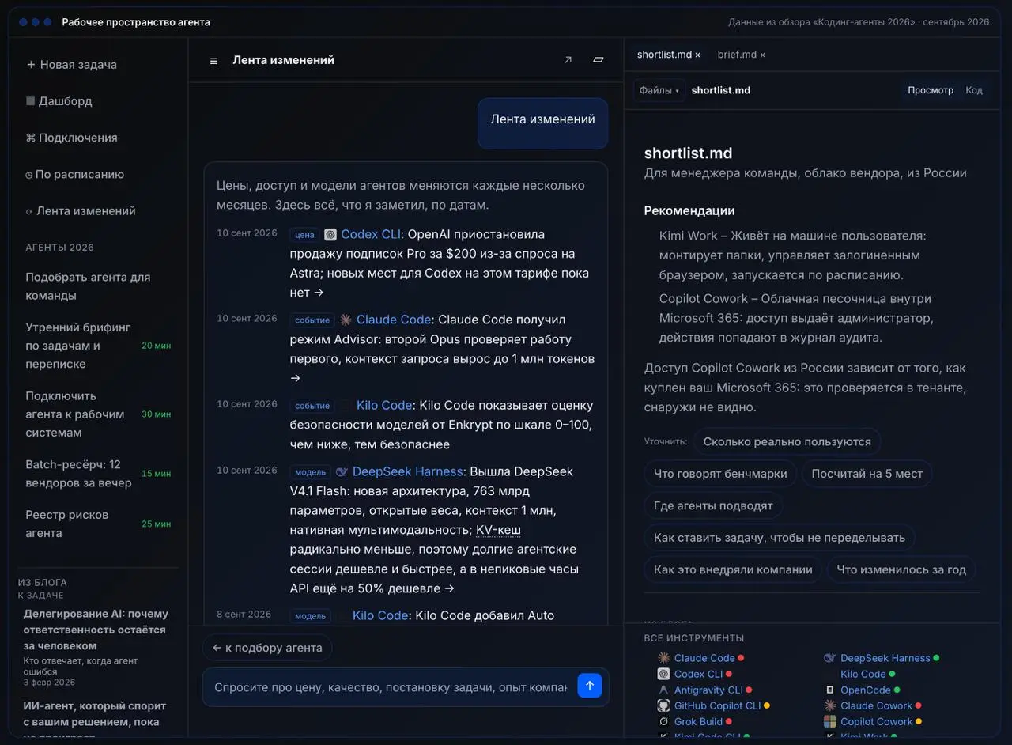Click the Claude Cowork starburst icon
The width and height of the screenshot is (1012, 745).
coord(830,705)
